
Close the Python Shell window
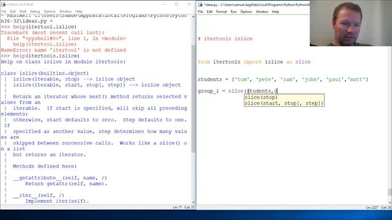click(189, 4)
